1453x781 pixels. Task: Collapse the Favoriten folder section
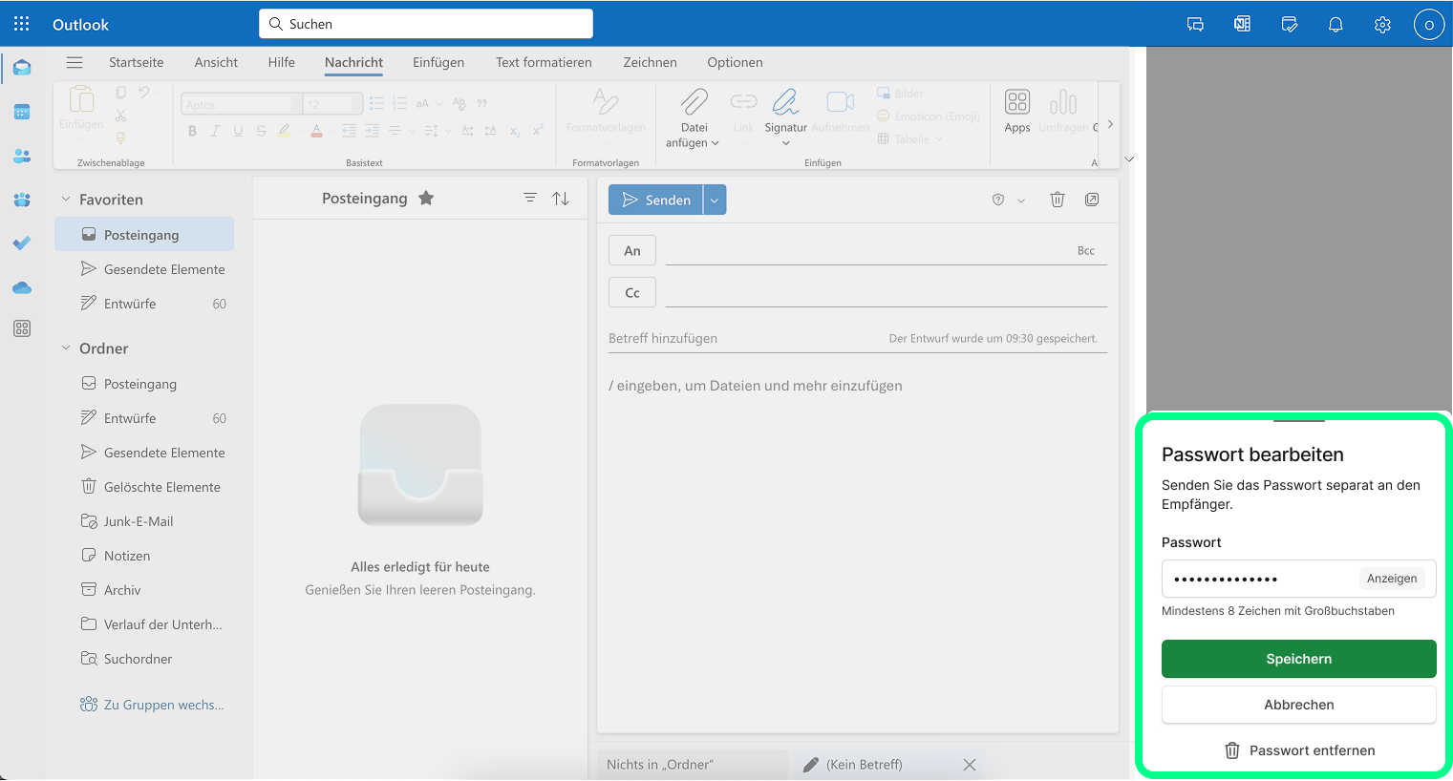[x=66, y=200]
